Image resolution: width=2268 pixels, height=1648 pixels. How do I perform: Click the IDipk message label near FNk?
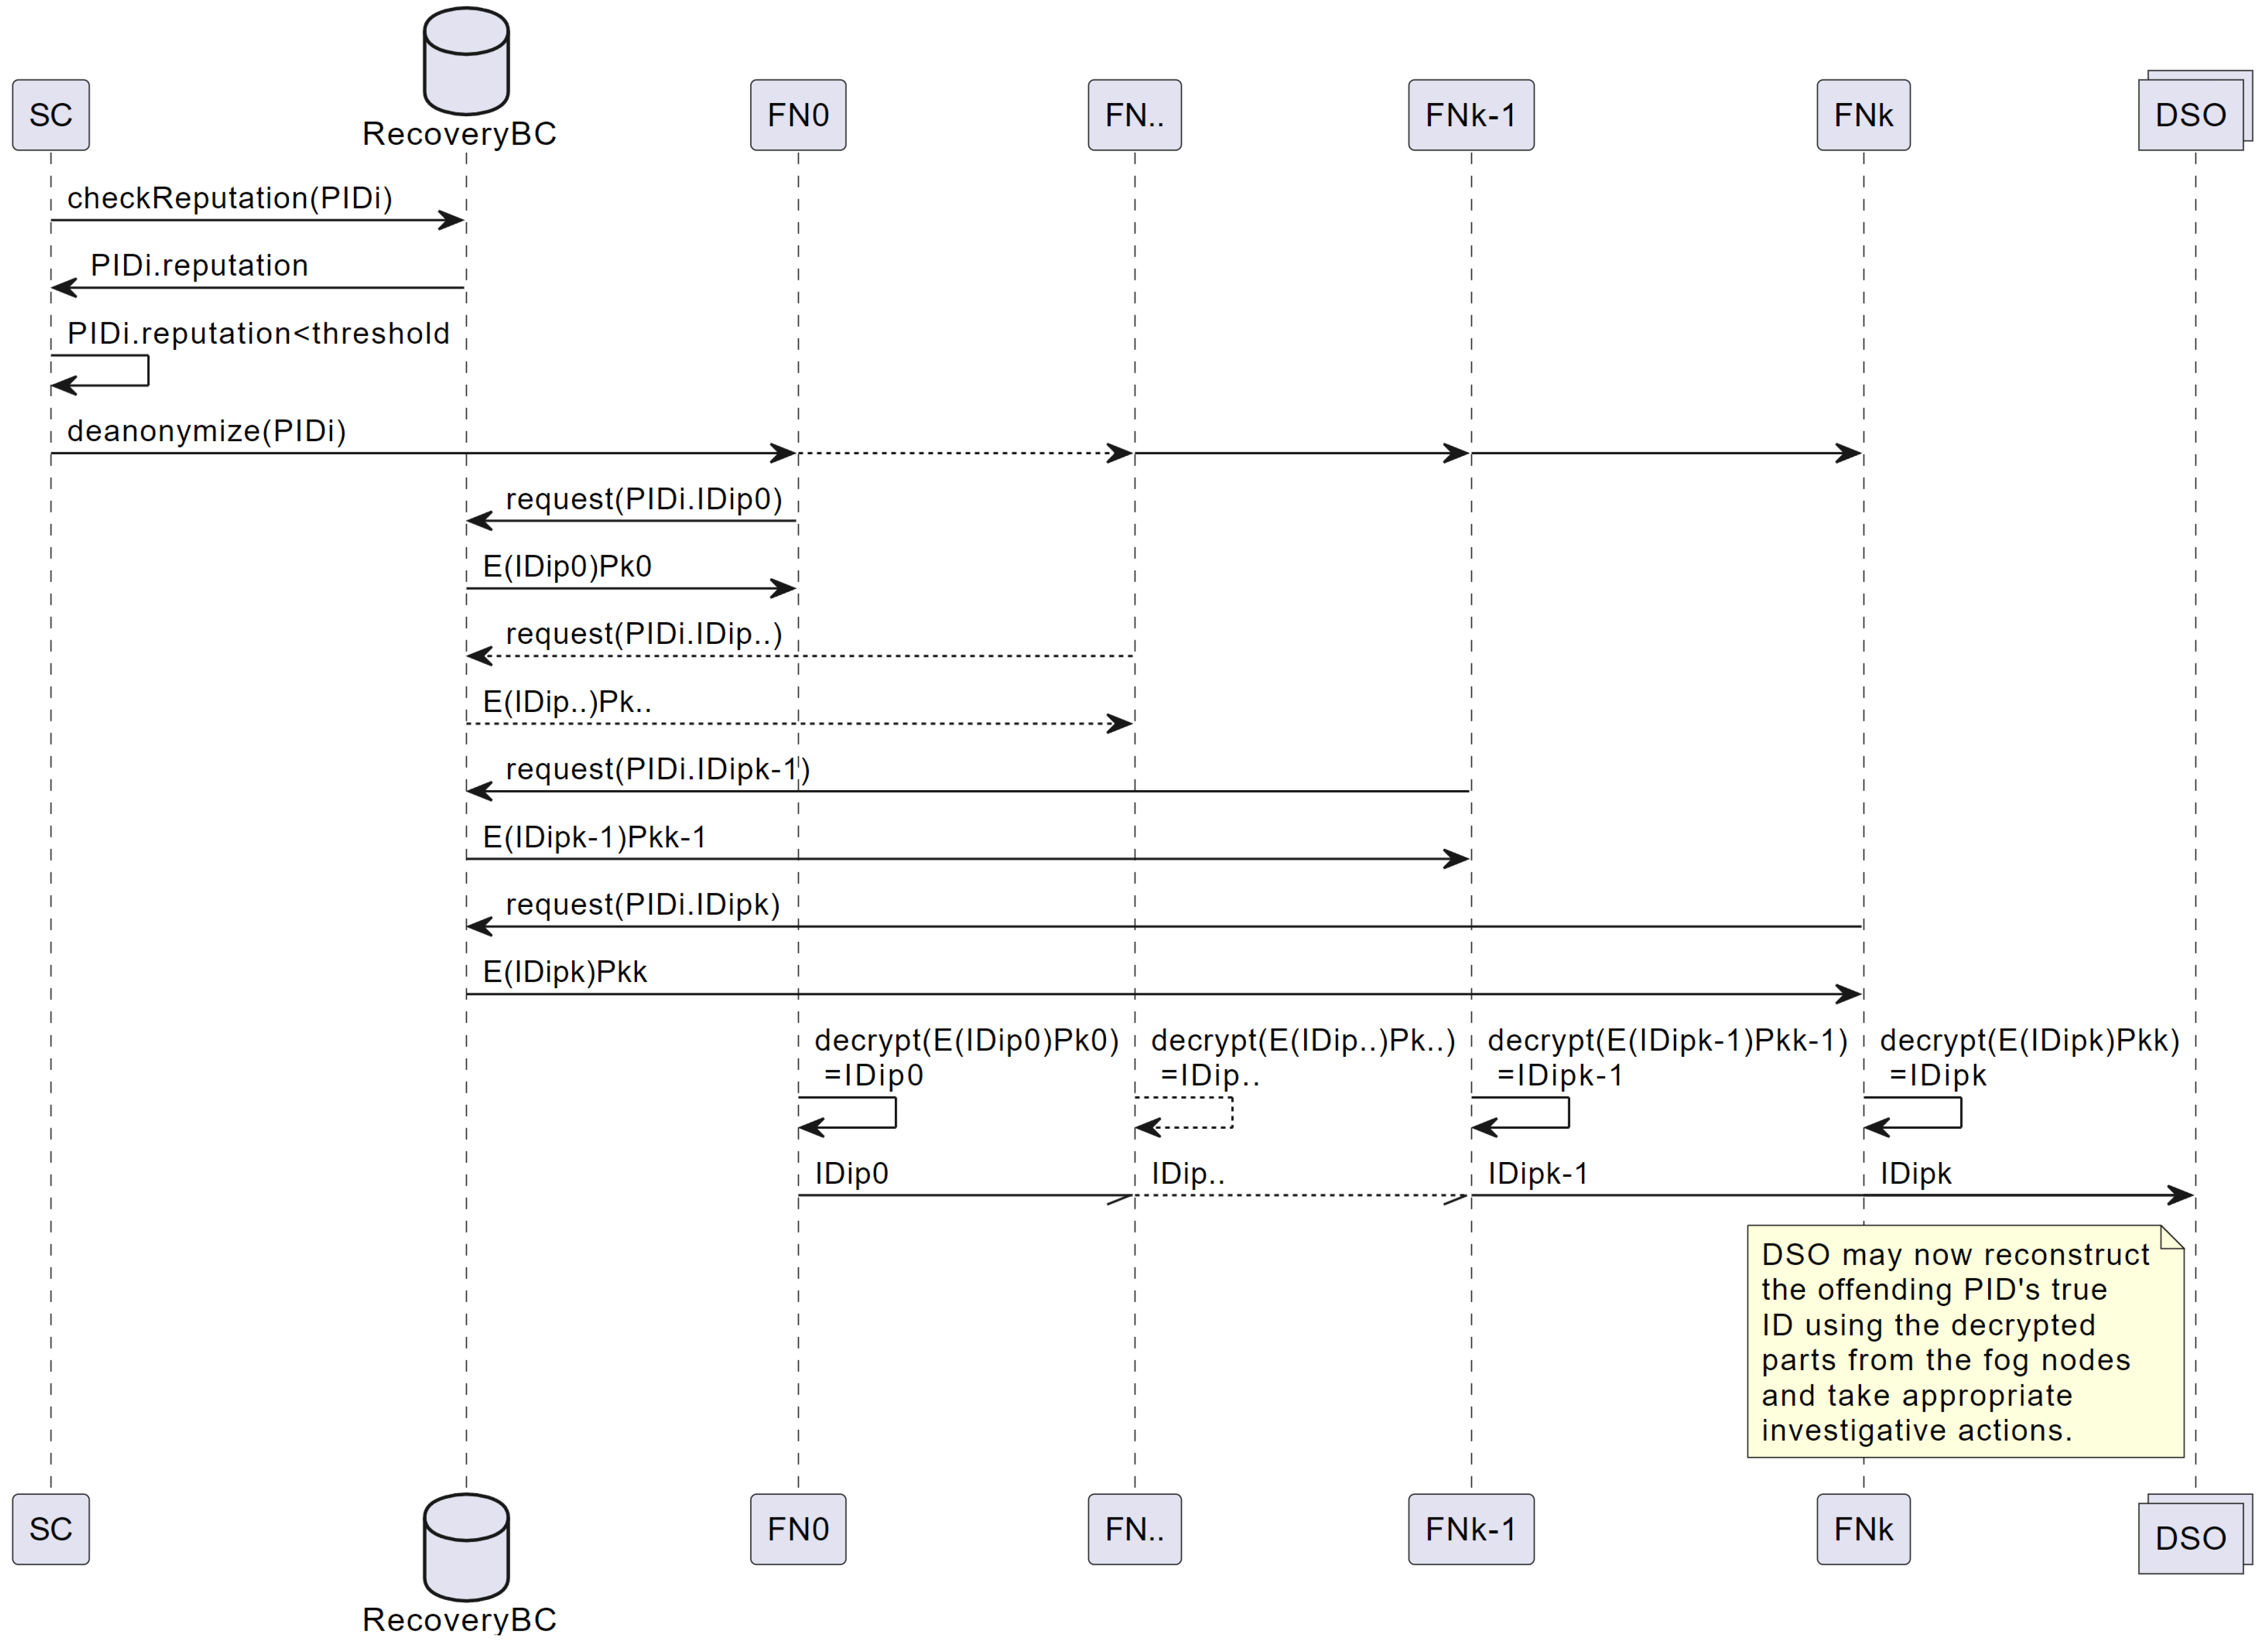[1915, 1174]
